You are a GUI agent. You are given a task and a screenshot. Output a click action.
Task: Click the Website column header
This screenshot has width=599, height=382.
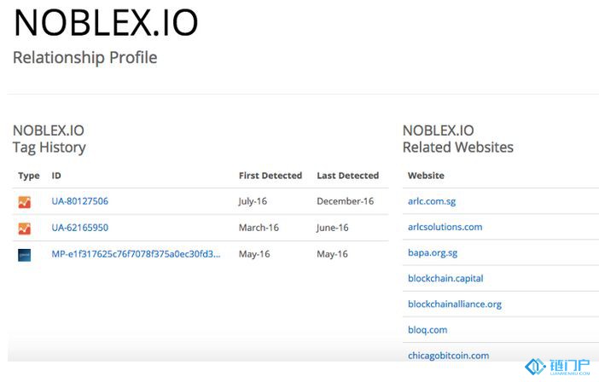point(426,176)
